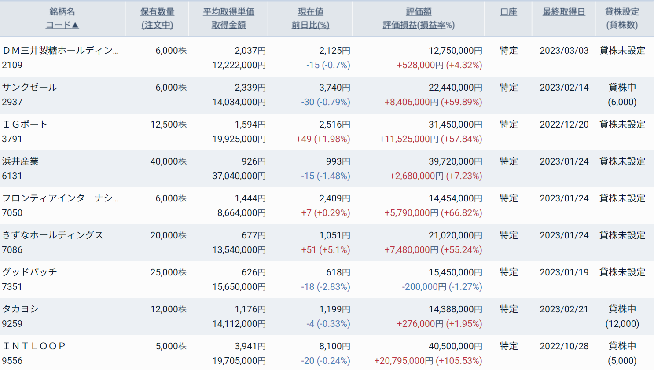Select stock code 9259
Screen dimensions: 654x370
12,324
